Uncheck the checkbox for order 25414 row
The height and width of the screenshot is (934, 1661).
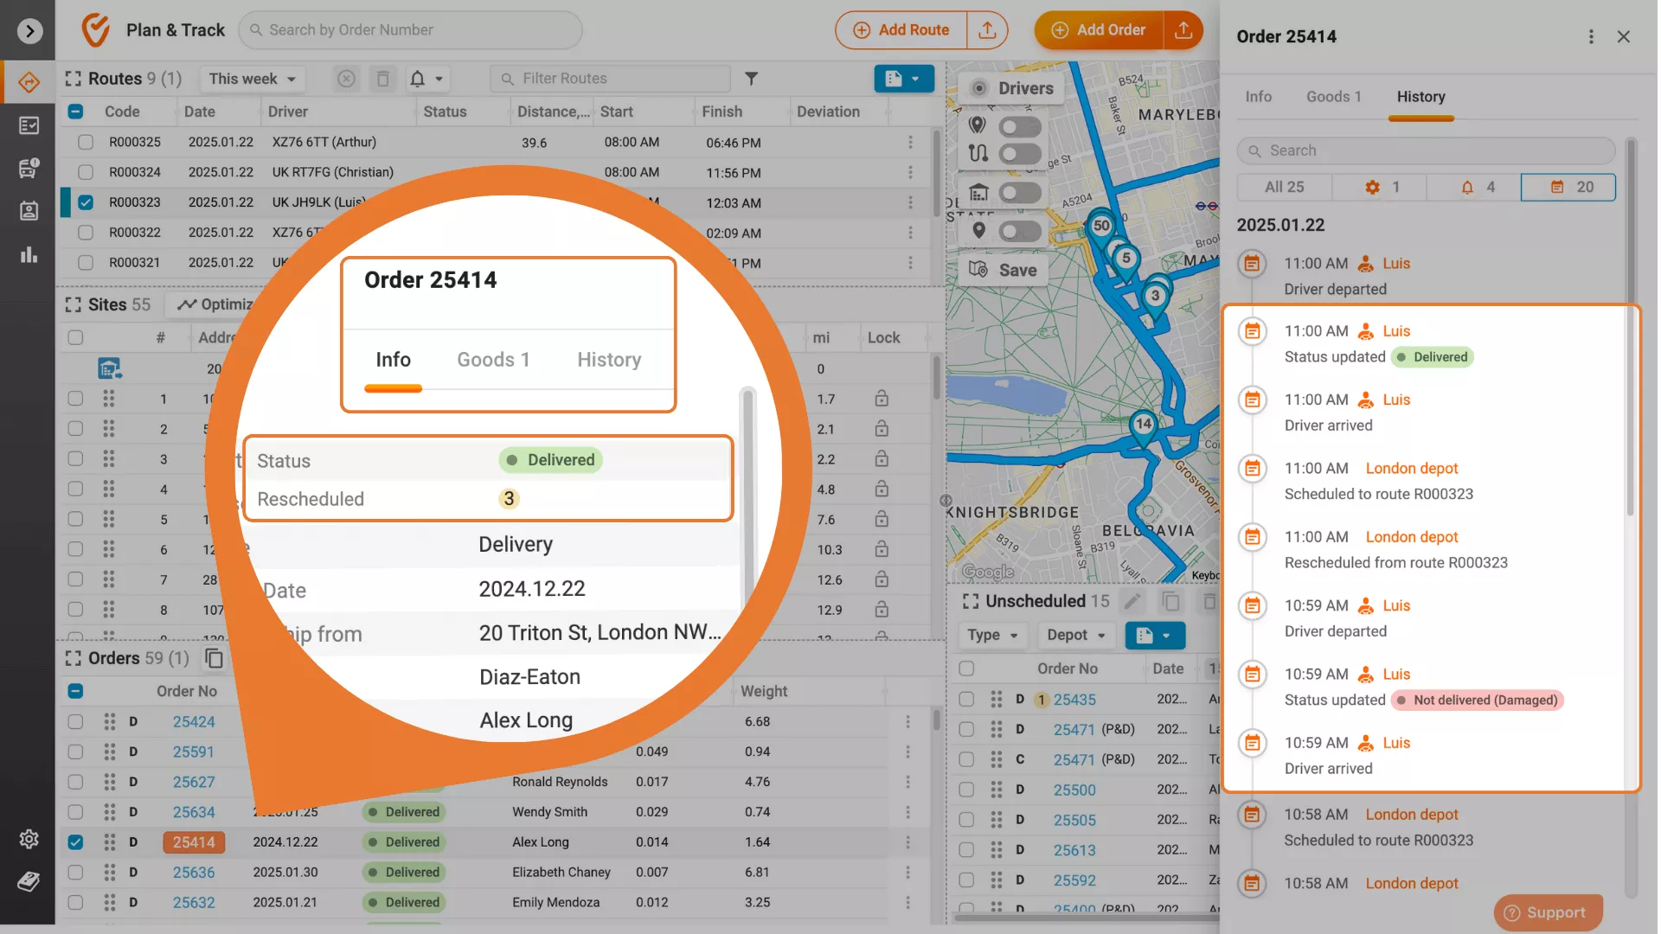click(75, 841)
